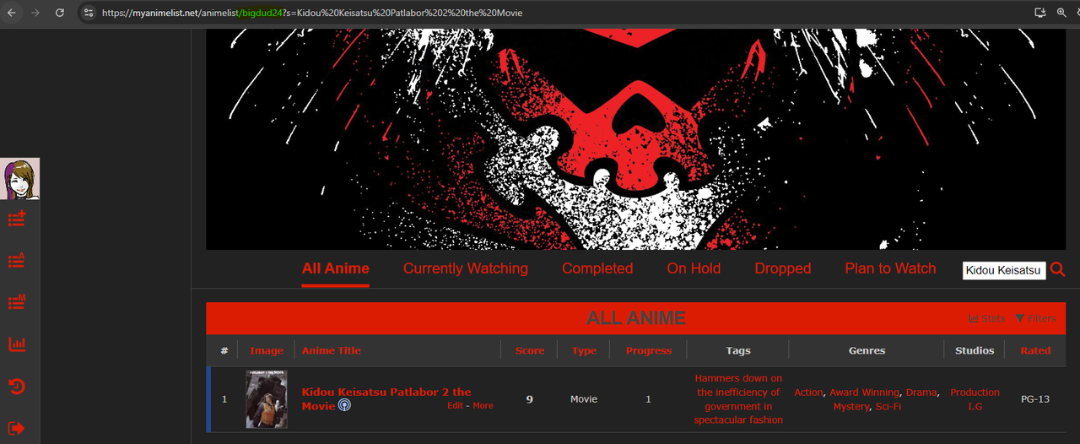Switch to the Dropped tab

point(783,268)
